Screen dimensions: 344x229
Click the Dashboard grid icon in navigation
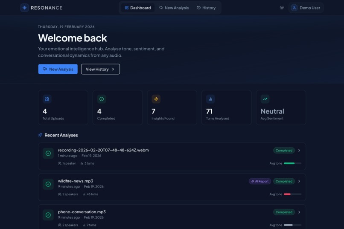[x=127, y=8]
